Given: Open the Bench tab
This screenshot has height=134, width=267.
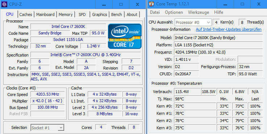Looking at the screenshot, I should coord(116,14).
